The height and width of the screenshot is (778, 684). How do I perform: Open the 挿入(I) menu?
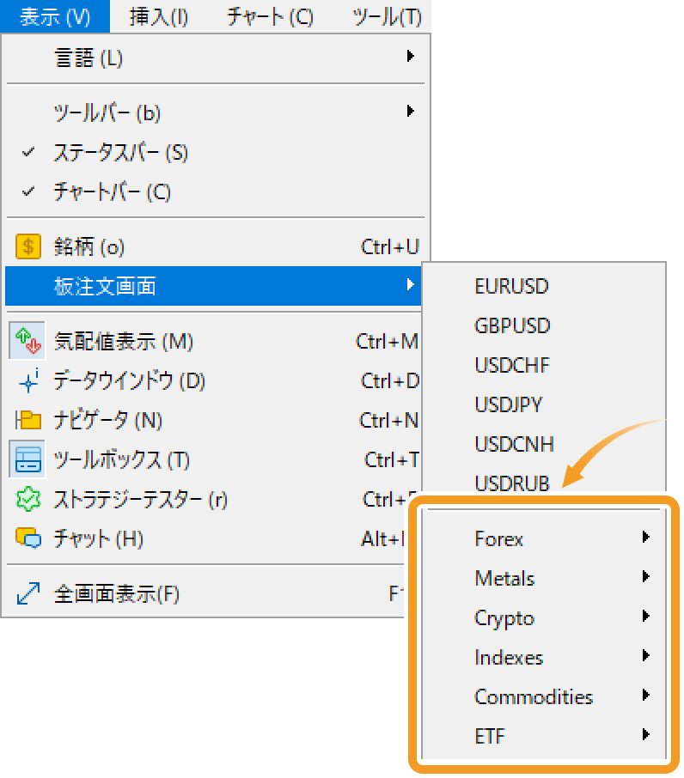(159, 17)
